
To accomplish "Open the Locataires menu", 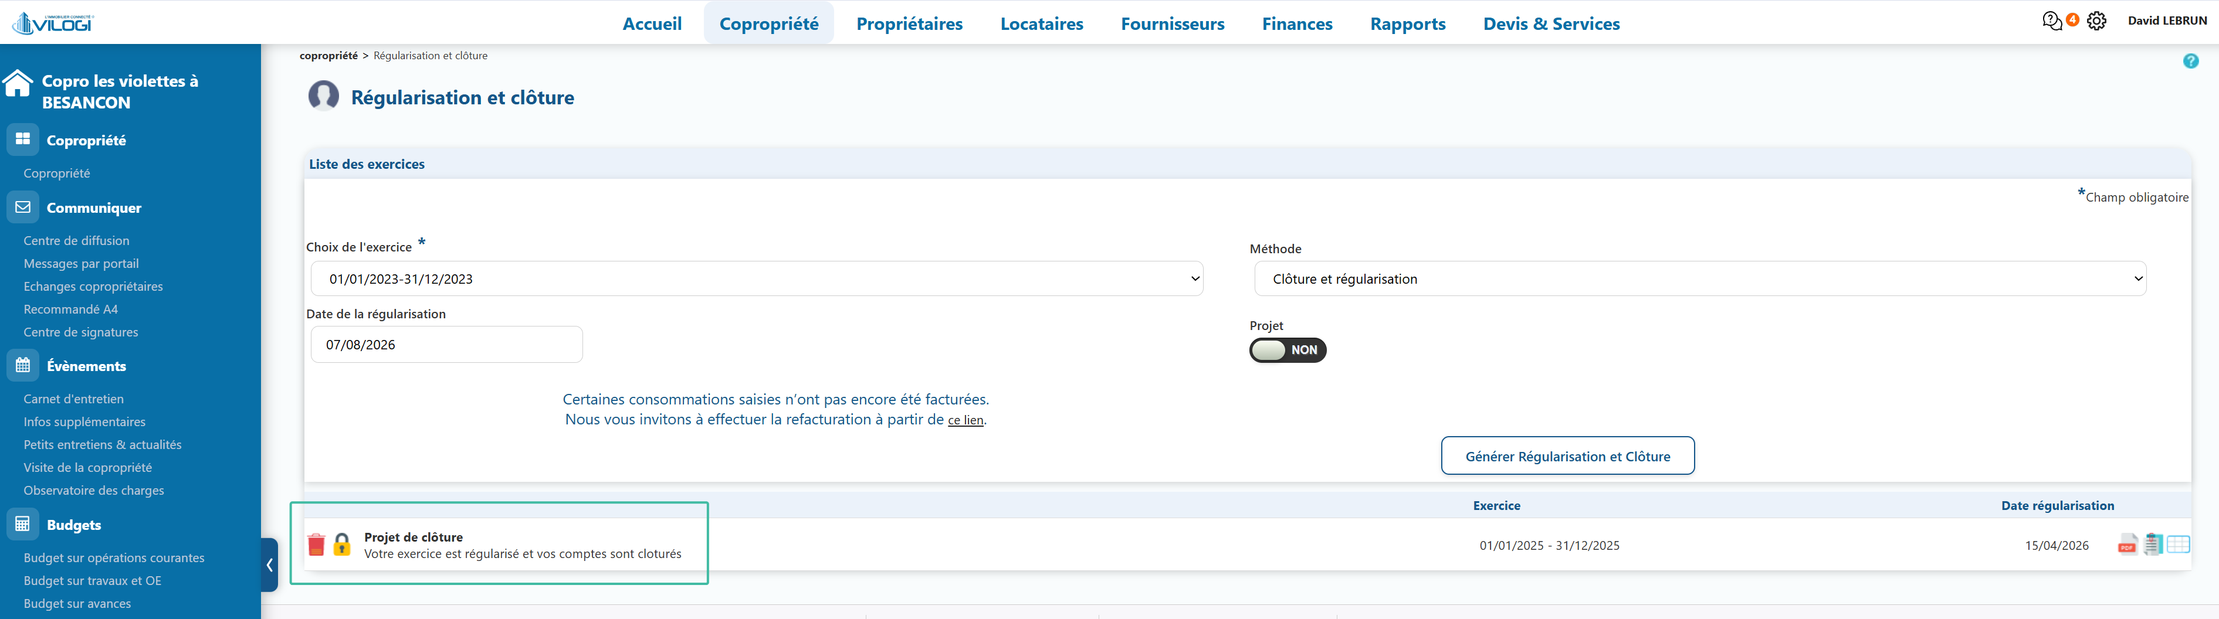I will click(1041, 23).
